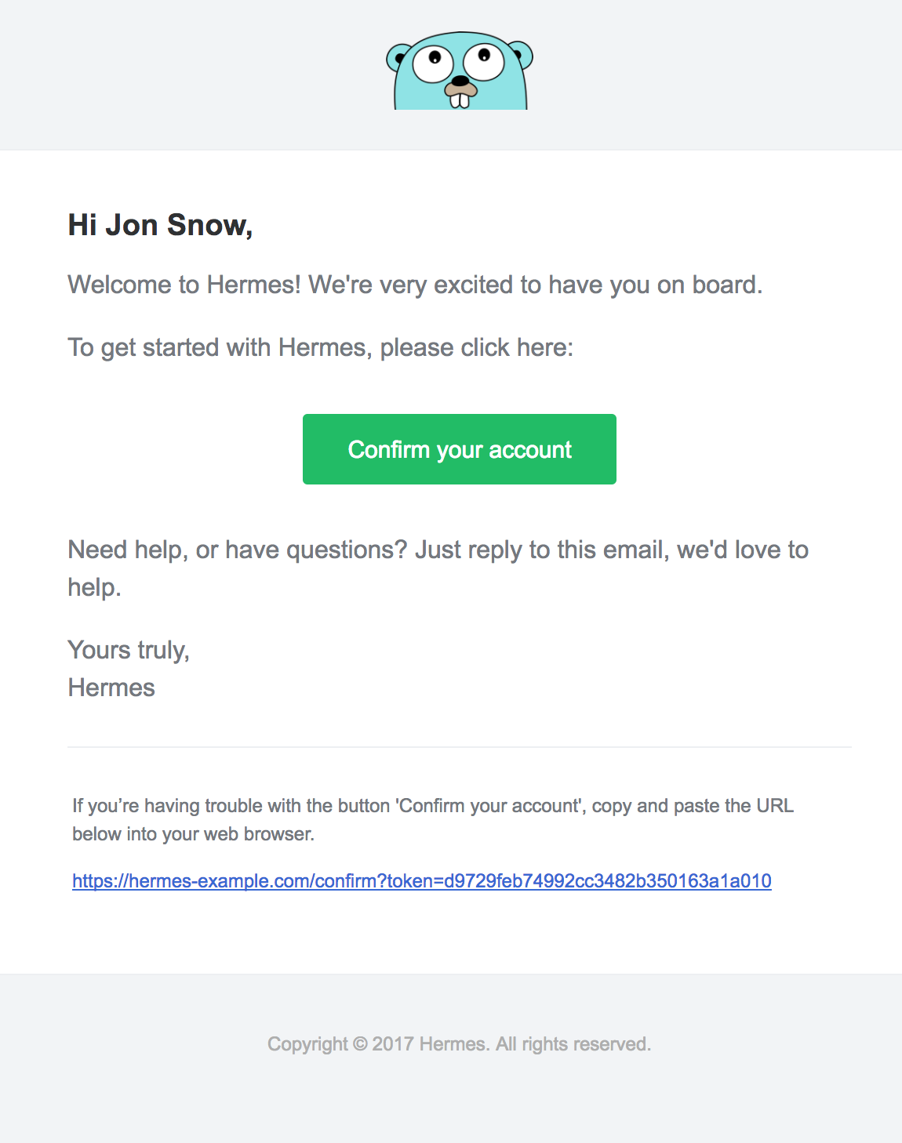Click the 'Yours truly,' sign-off text

[129, 650]
